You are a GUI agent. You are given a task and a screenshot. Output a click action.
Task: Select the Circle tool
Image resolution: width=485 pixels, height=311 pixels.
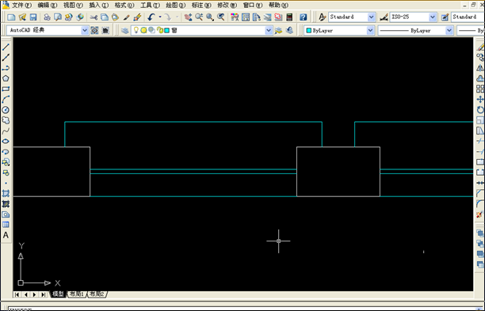coord(6,110)
